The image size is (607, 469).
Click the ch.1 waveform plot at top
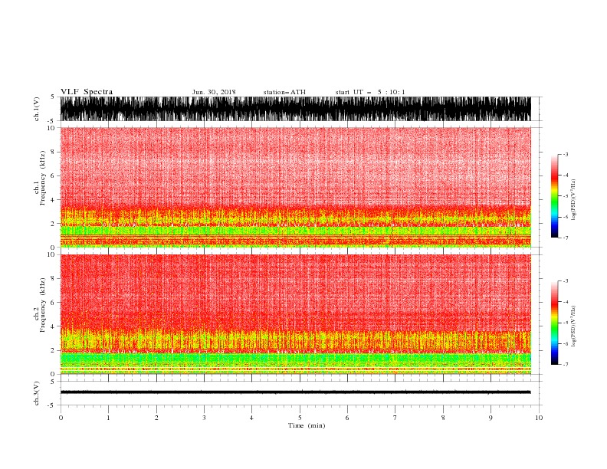pyautogui.click(x=295, y=109)
